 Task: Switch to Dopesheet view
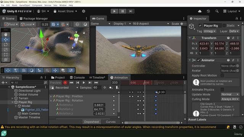91,122
